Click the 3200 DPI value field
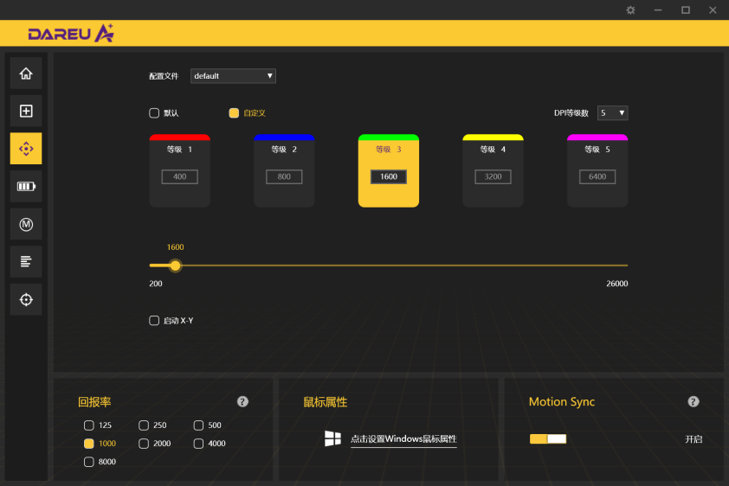The image size is (729, 486). click(493, 176)
